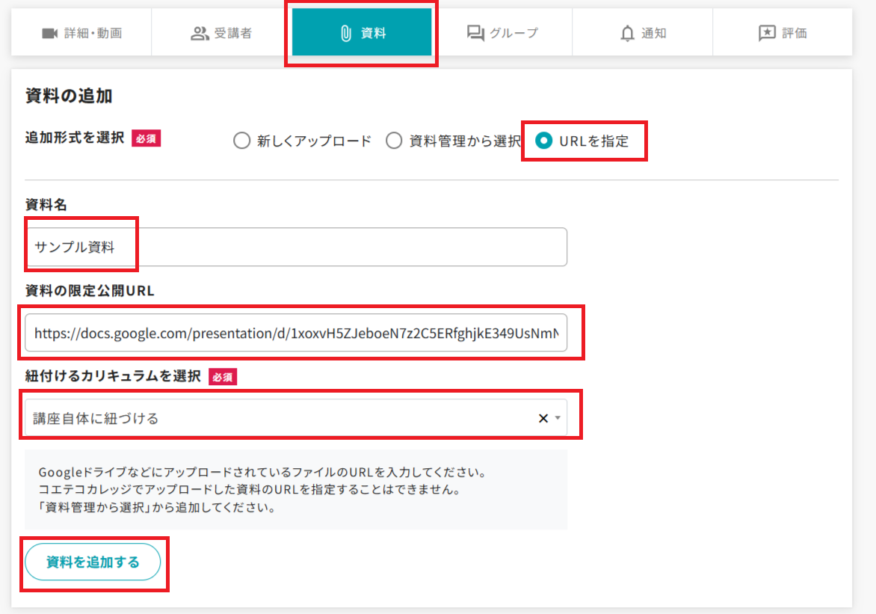
Task: Select the 新しくアップロード radio button
Action: [x=241, y=141]
